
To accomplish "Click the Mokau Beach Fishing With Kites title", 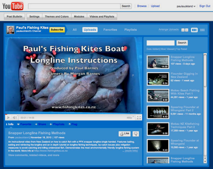I will tap(185, 92).
